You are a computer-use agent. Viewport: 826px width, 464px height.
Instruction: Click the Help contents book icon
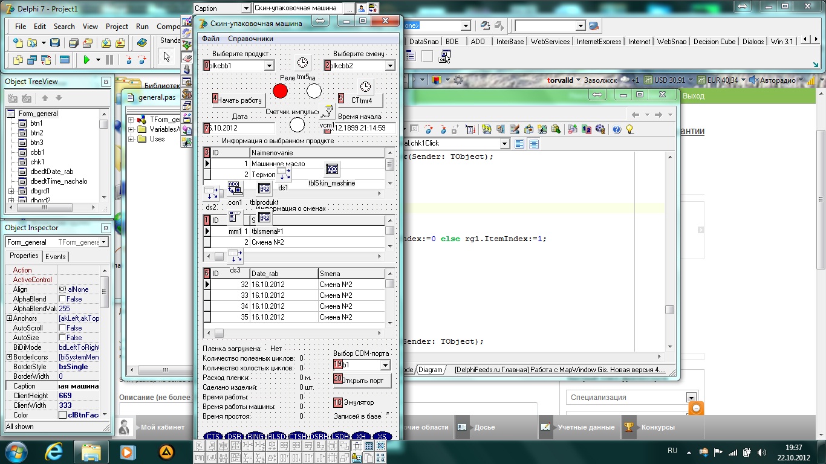[142, 43]
